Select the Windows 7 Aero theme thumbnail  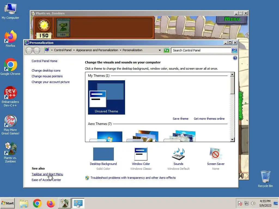coord(106,136)
